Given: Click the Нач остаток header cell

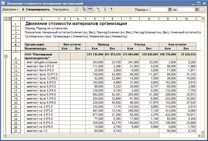Looking at the screenshot, I should (72, 44).
